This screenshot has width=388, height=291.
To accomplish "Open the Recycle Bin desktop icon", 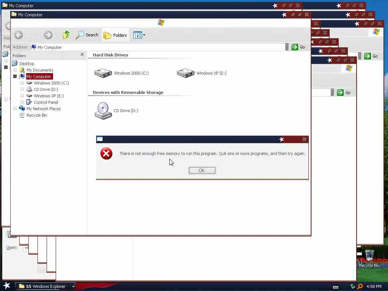I will (x=369, y=258).
